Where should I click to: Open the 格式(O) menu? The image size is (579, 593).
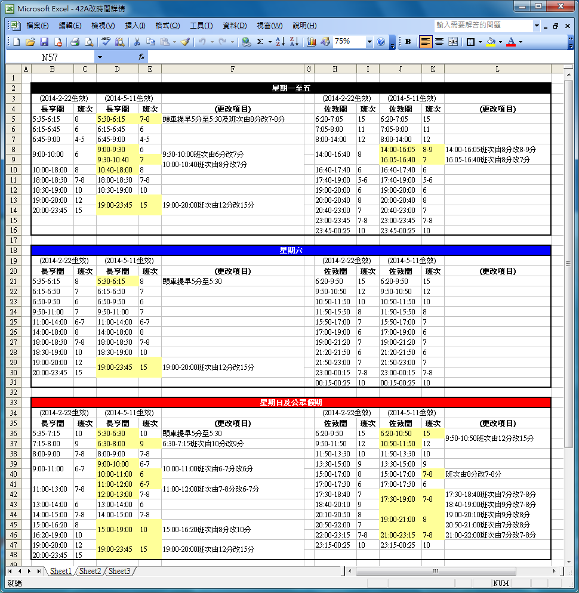coord(167,26)
